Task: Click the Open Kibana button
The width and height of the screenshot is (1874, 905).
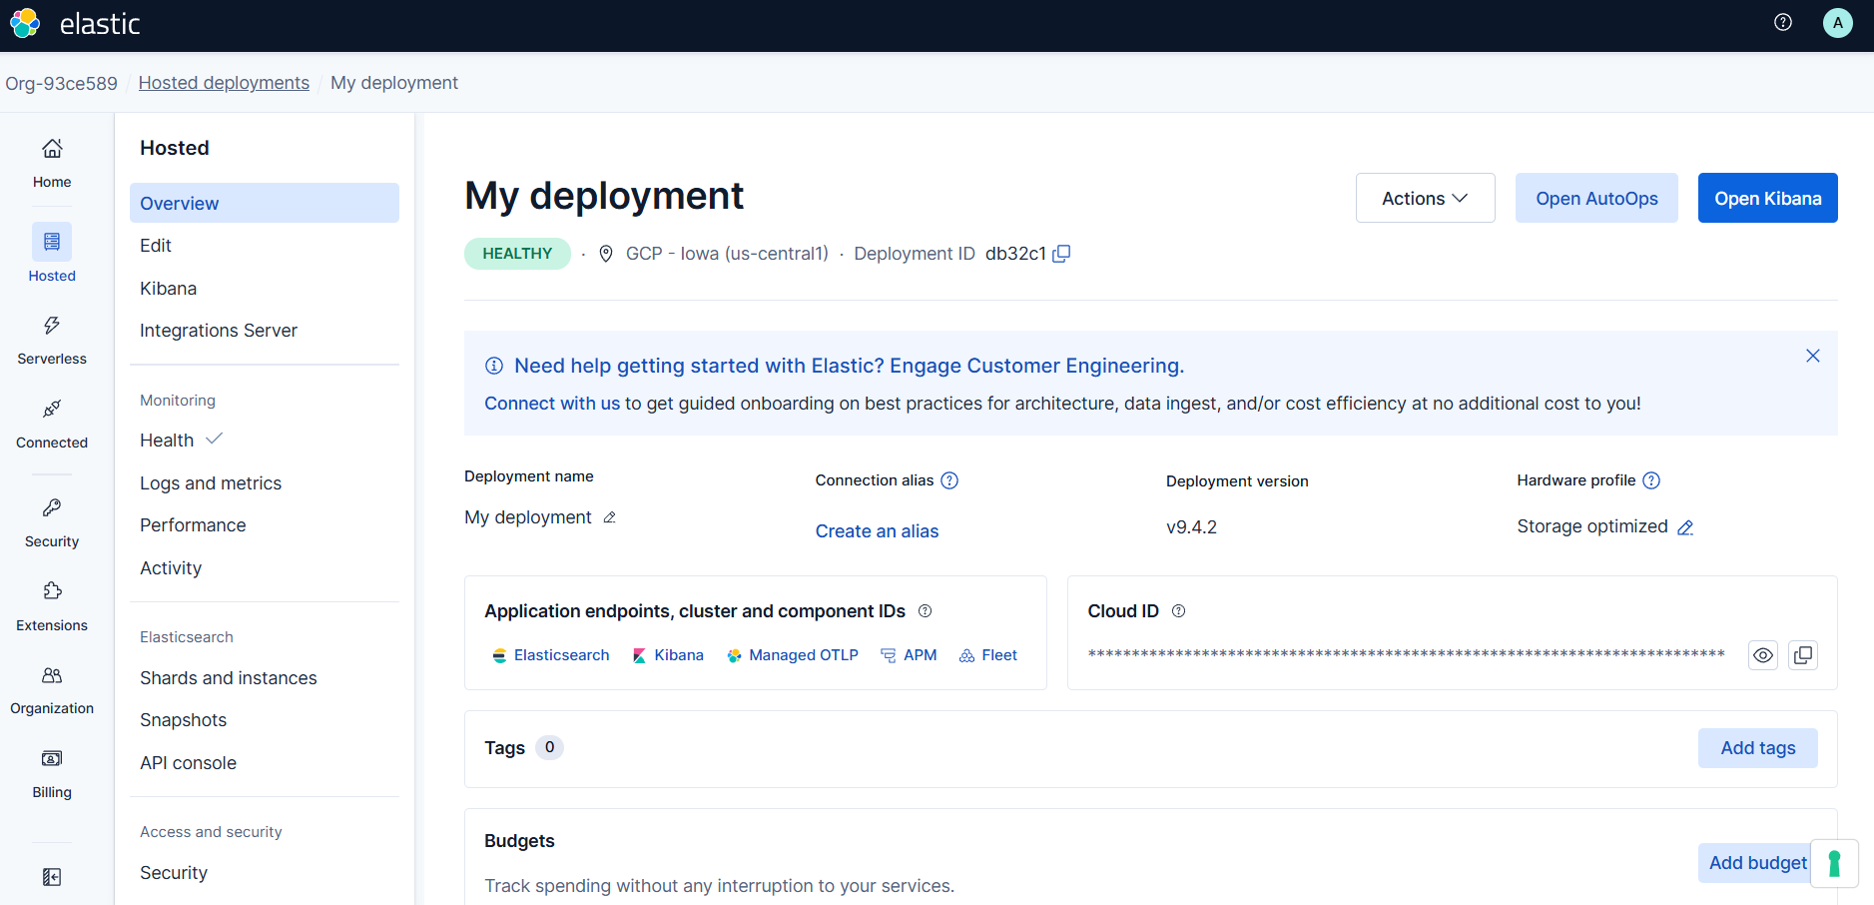Action: click(x=1768, y=198)
